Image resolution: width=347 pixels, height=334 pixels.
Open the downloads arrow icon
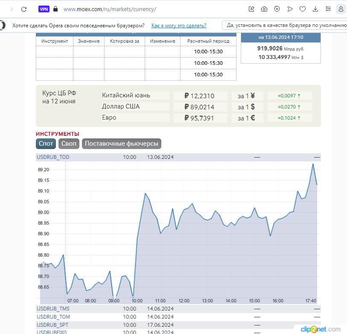[315, 9]
